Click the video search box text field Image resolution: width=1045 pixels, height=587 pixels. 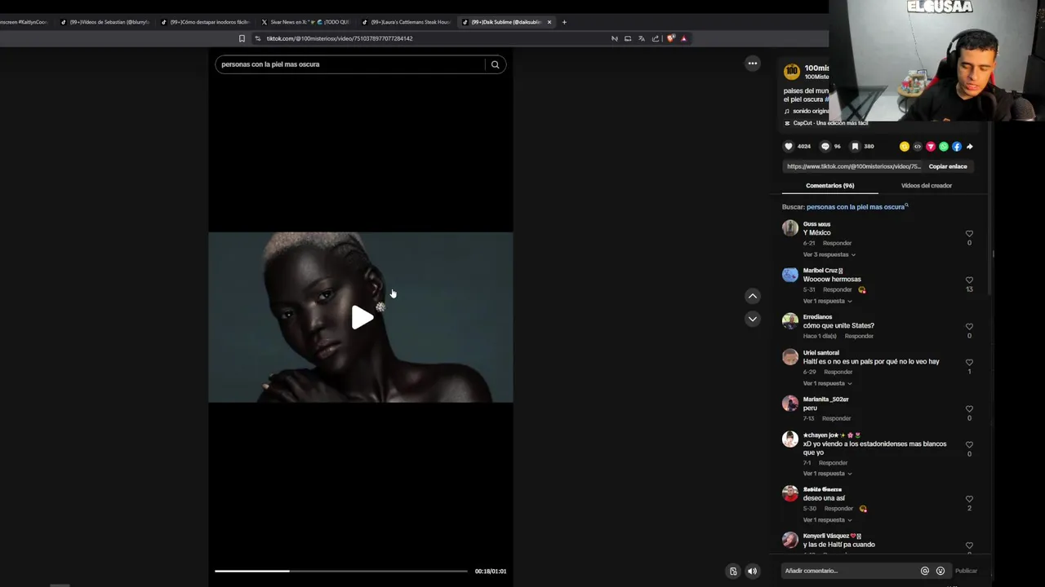click(351, 64)
